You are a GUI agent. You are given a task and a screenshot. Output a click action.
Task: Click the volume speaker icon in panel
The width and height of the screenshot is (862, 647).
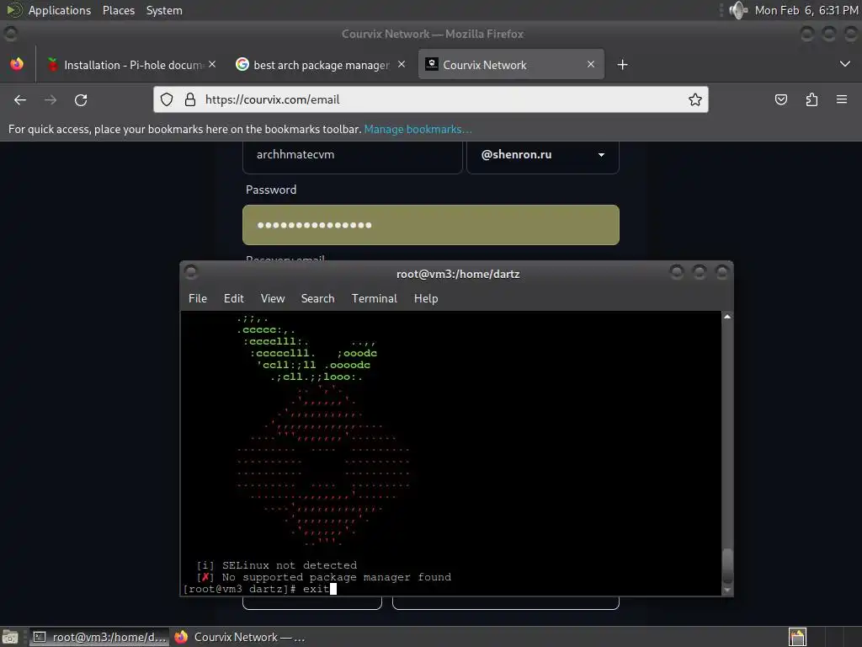coord(737,10)
